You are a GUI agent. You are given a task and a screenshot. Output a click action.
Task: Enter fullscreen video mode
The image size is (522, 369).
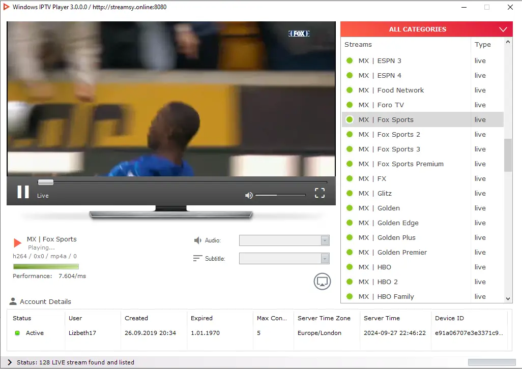click(x=320, y=193)
